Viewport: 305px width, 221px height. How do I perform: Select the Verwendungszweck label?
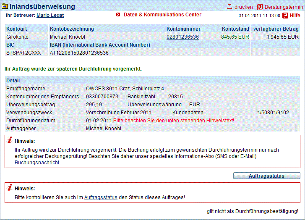click(29, 113)
